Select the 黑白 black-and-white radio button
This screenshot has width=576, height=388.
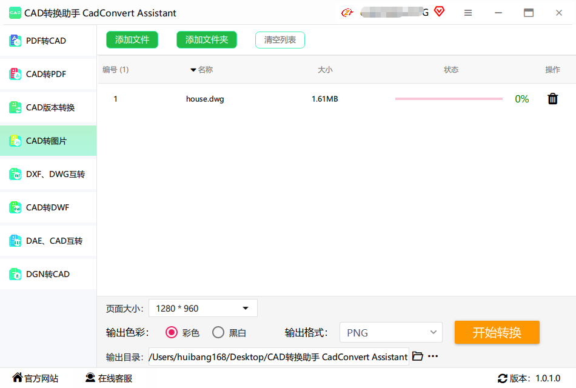coord(218,332)
